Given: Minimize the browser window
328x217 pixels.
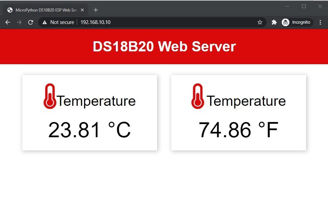Looking at the screenshot, I should (x=287, y=6).
